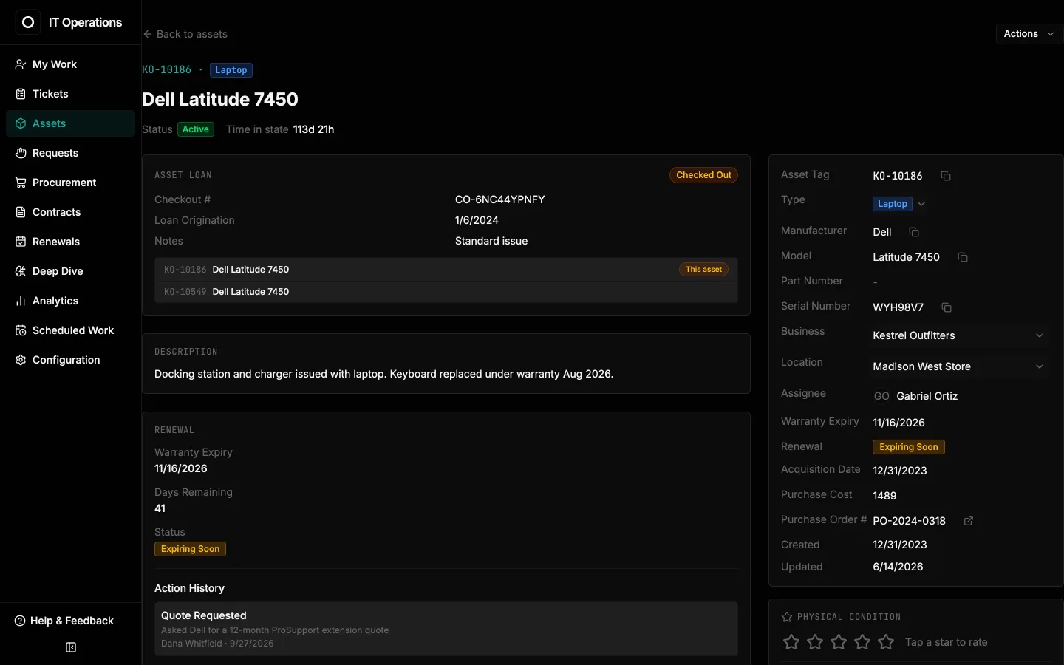Click the IT Operations logo icon
The width and height of the screenshot is (1064, 665).
tap(28, 22)
